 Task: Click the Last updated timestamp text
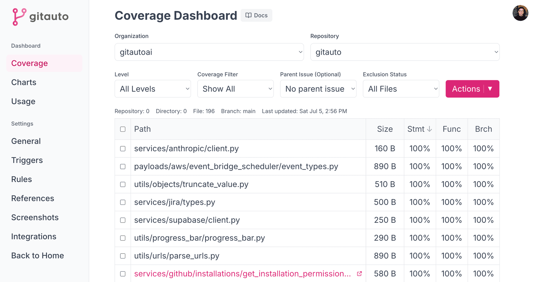pyautogui.click(x=304, y=111)
